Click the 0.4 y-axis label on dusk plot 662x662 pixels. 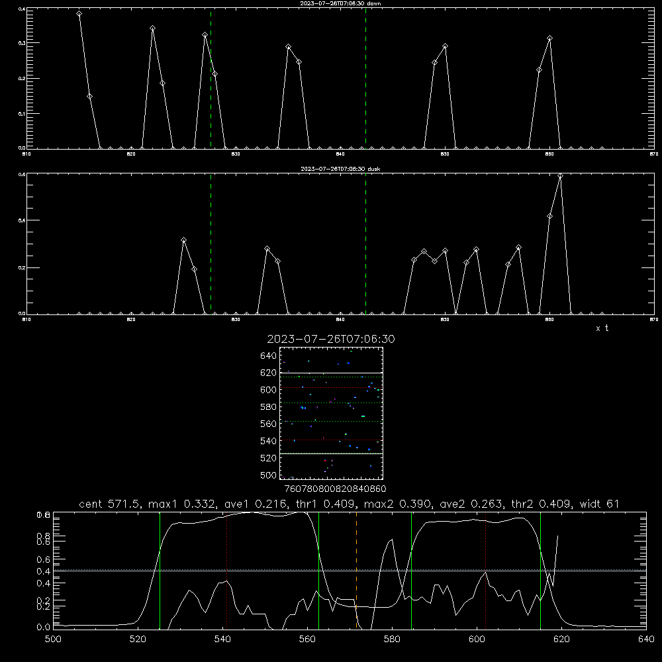pyautogui.click(x=22, y=220)
